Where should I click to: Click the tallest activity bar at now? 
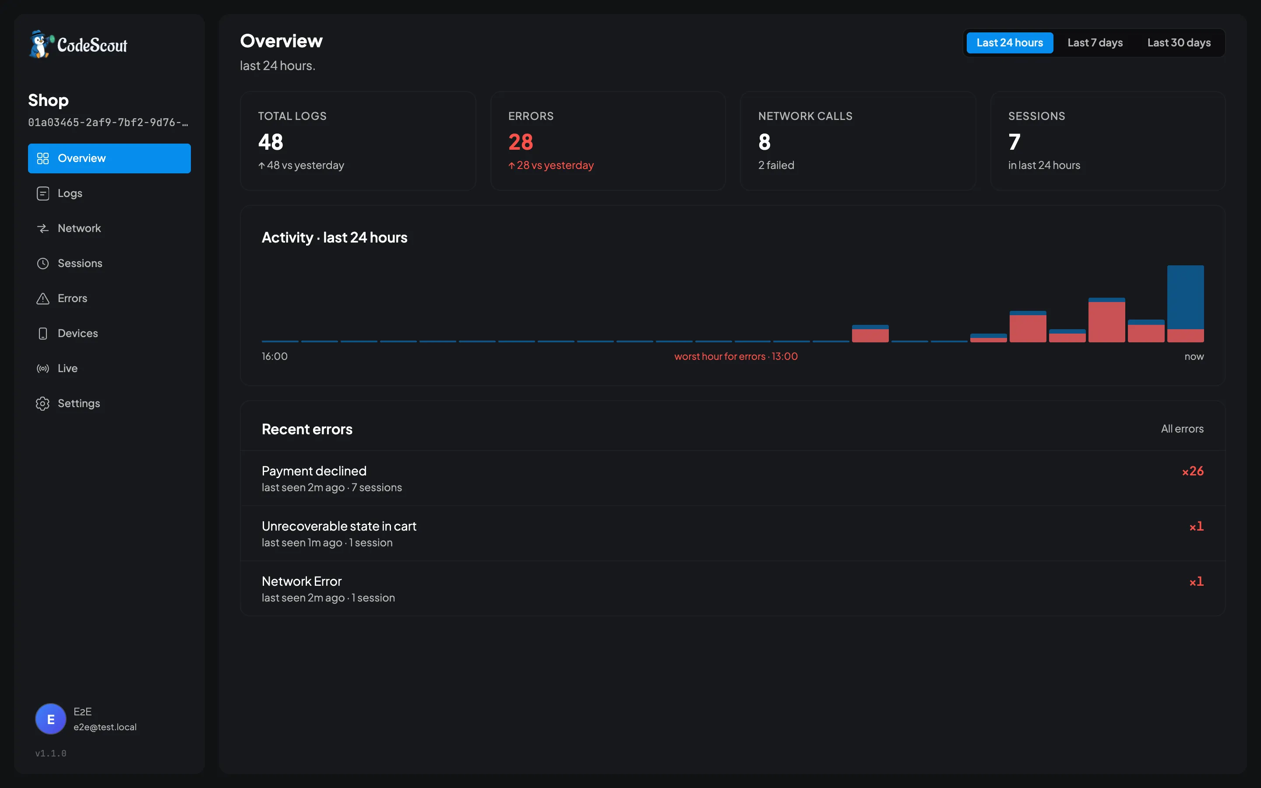point(1185,304)
